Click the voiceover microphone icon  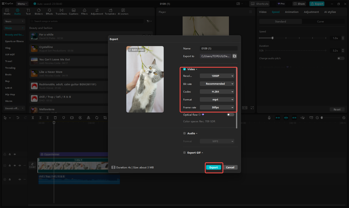click(x=269, y=117)
